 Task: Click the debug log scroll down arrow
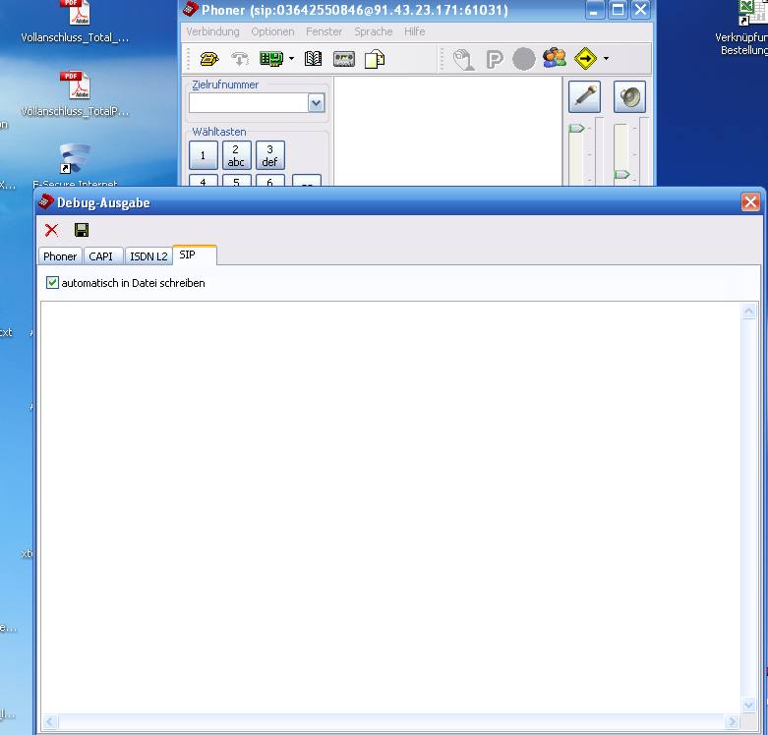point(748,705)
